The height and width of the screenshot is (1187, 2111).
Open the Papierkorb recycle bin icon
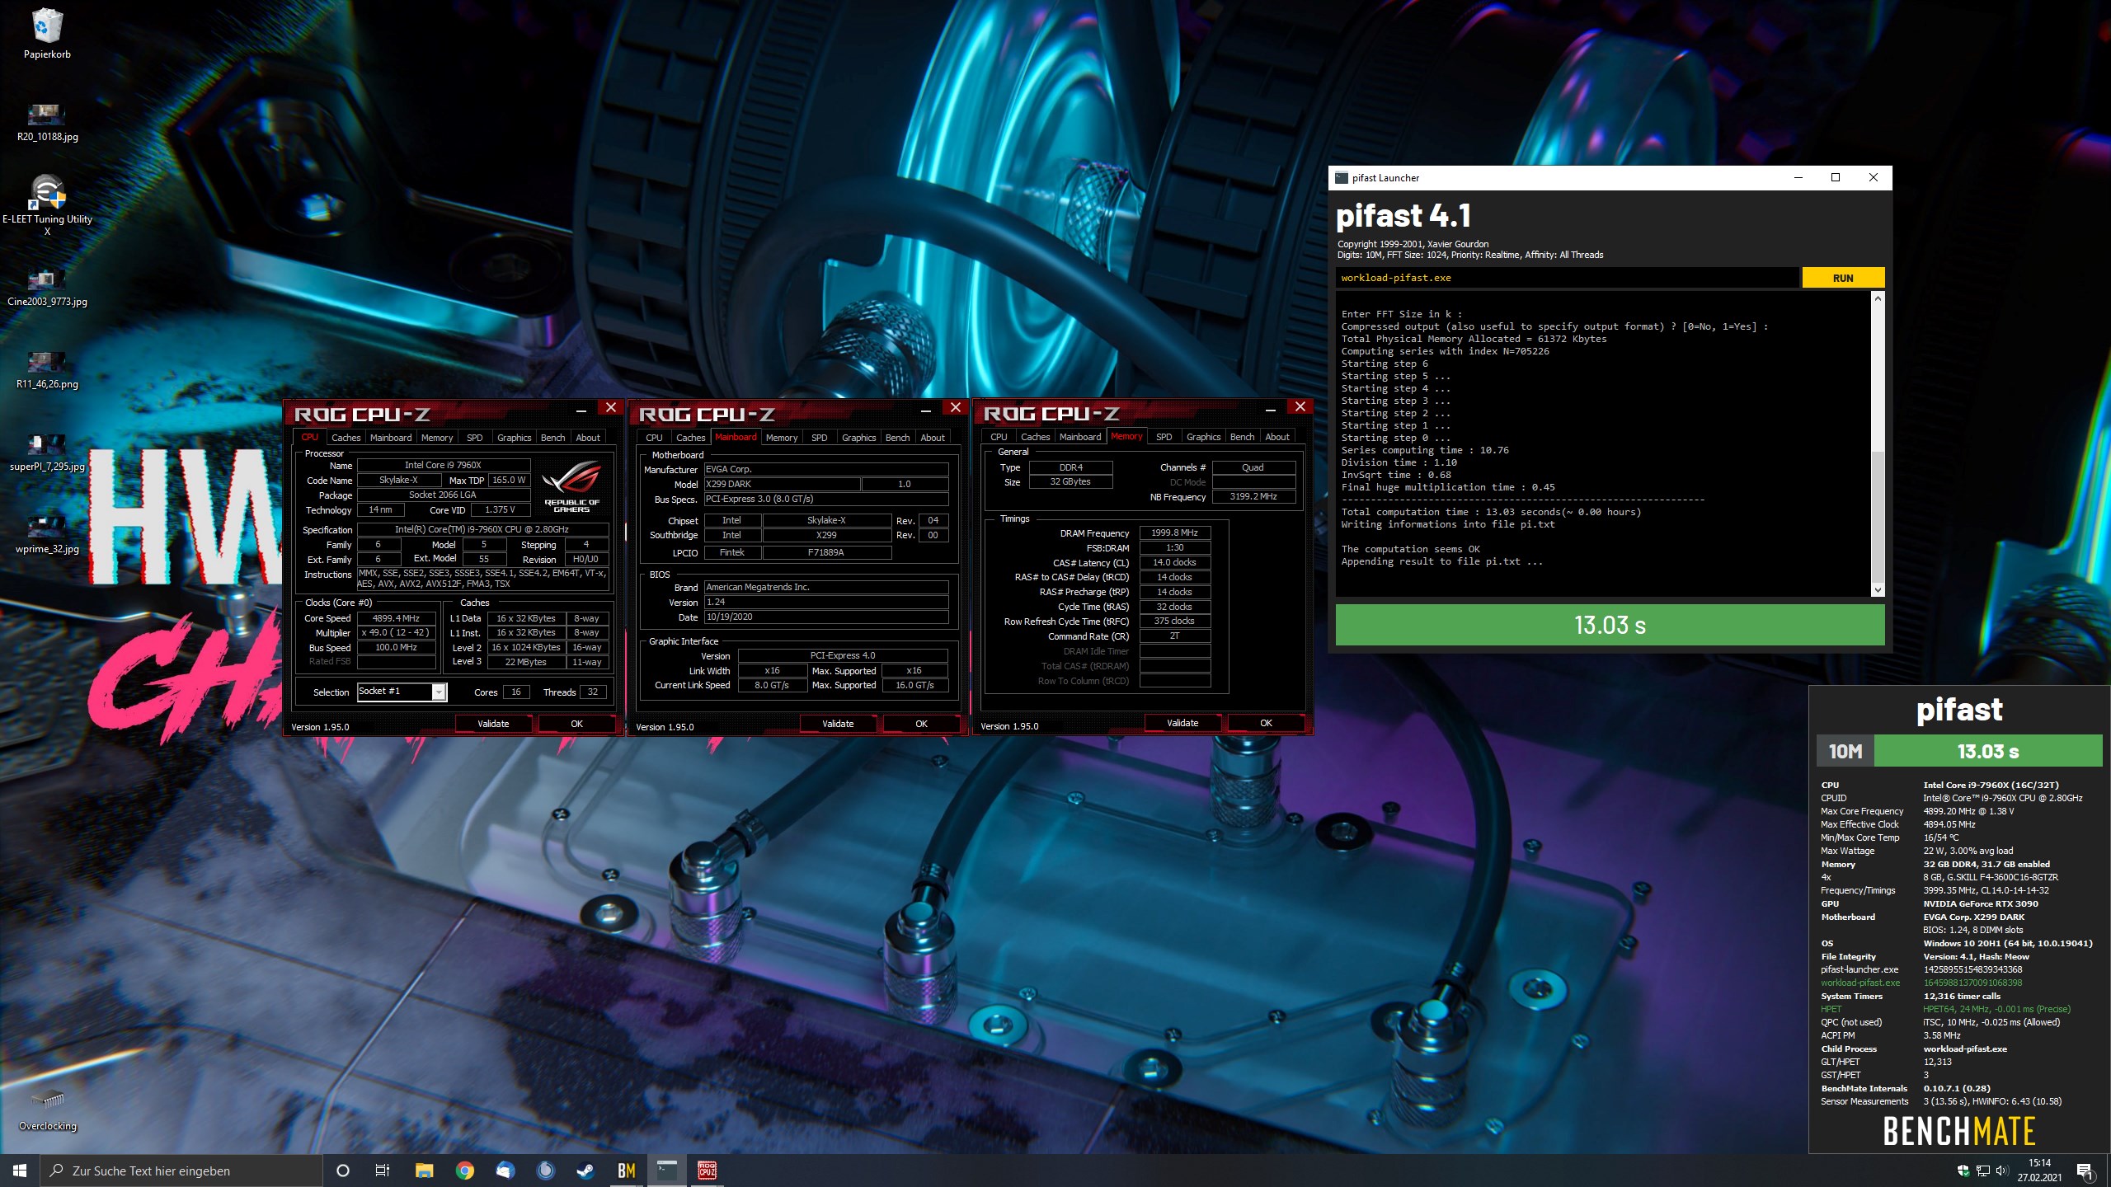pos(47,33)
